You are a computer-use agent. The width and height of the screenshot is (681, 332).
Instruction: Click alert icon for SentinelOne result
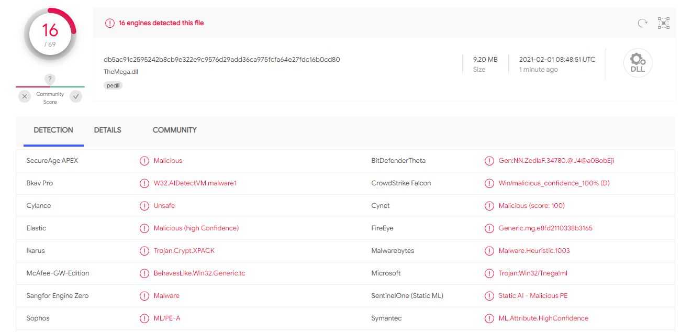[x=489, y=296]
